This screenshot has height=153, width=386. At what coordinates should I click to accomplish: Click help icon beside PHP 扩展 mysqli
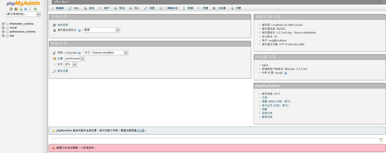point(285,73)
